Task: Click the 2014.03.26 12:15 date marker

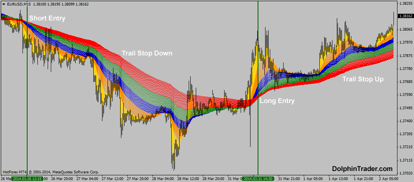Action: tap(27, 179)
